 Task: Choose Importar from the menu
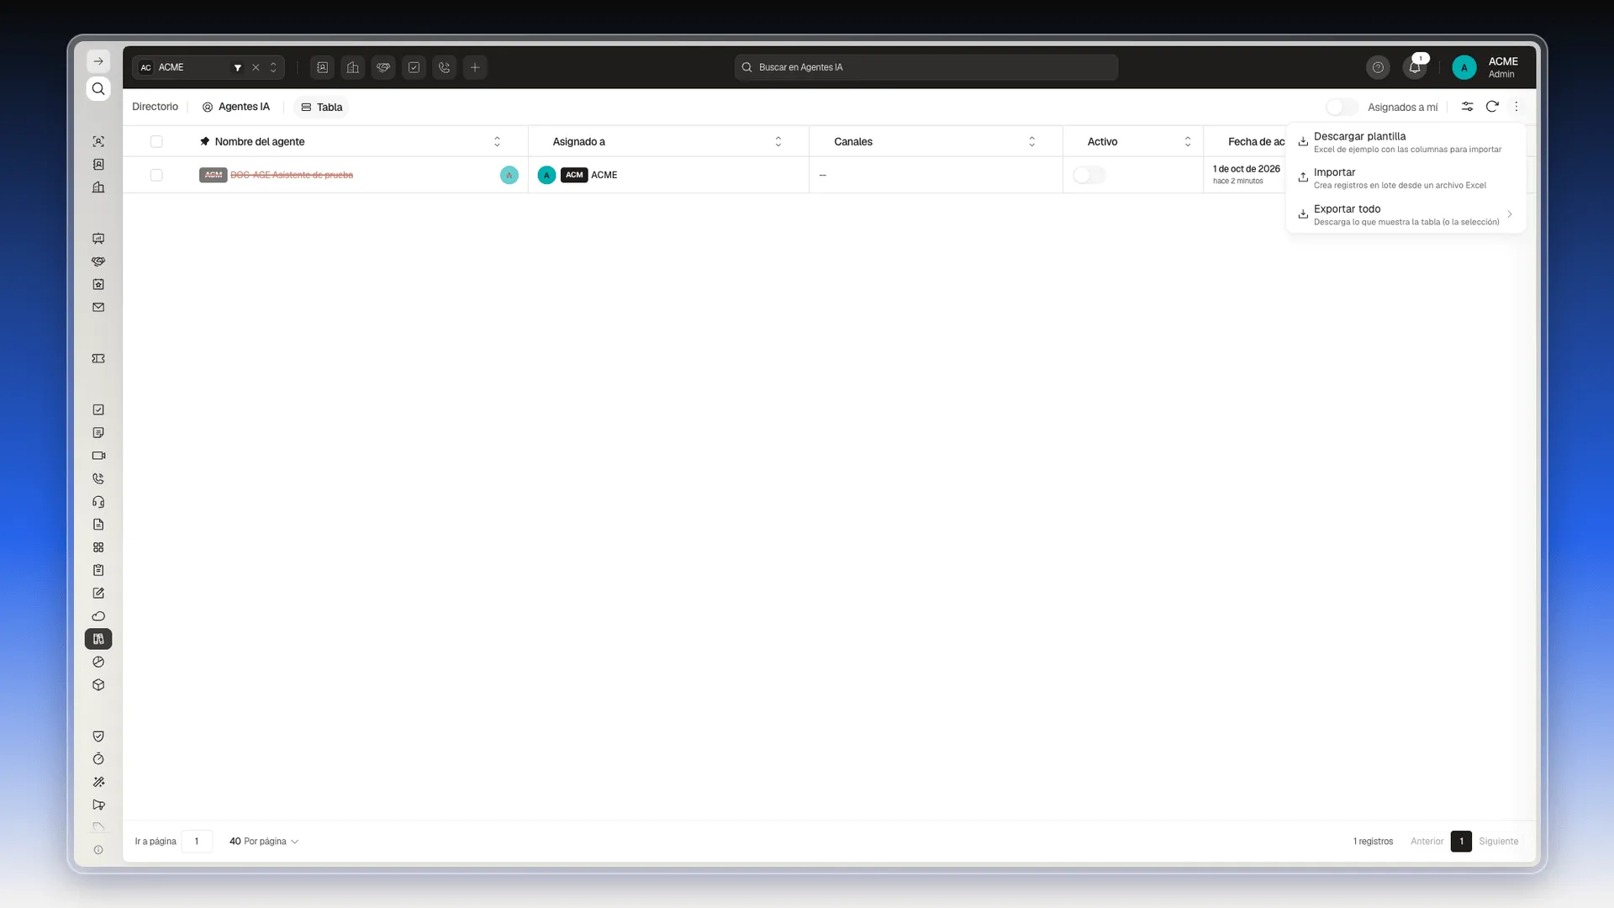(1406, 178)
